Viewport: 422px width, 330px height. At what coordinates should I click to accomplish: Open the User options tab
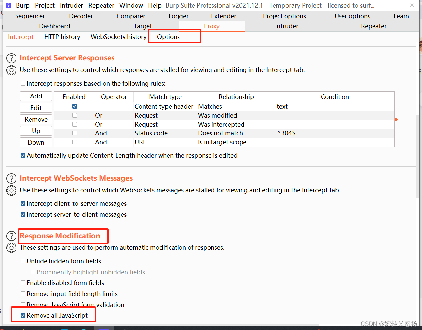point(352,16)
